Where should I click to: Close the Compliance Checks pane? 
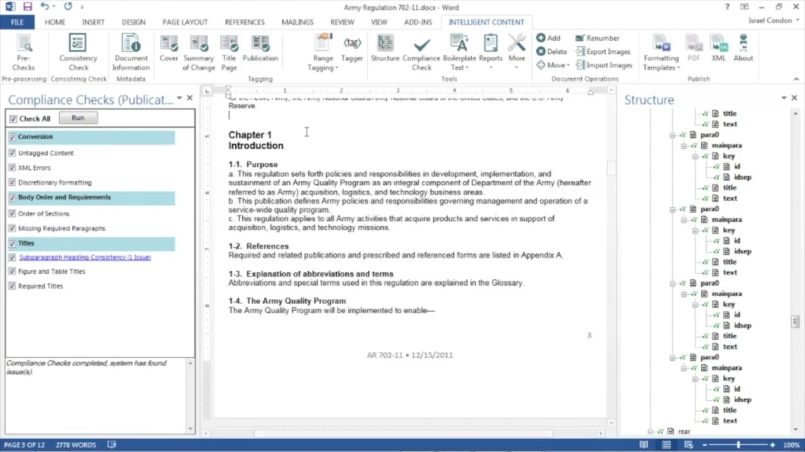[x=189, y=98]
